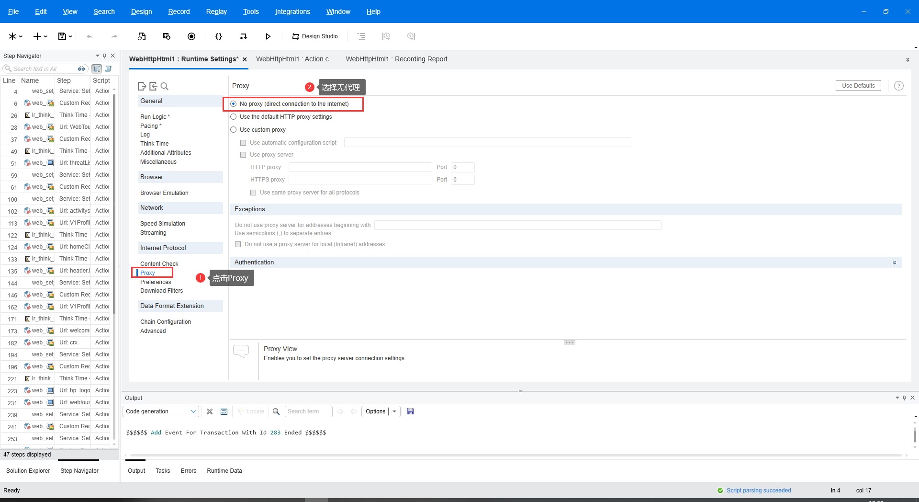Screen dimensions: 919x502
Task: Open the document tabs overflow arrow
Action: 908,60
